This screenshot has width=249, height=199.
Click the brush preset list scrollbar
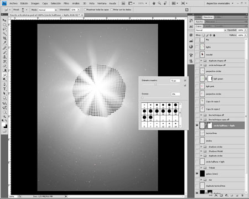click(180, 115)
